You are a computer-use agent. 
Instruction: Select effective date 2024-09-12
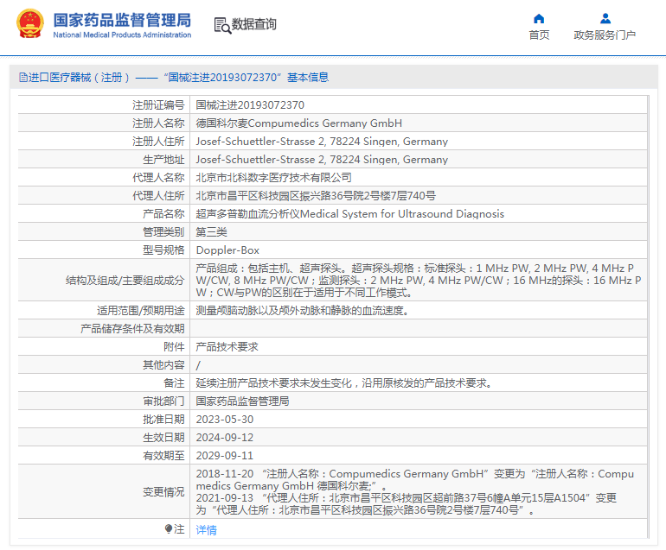(x=225, y=438)
